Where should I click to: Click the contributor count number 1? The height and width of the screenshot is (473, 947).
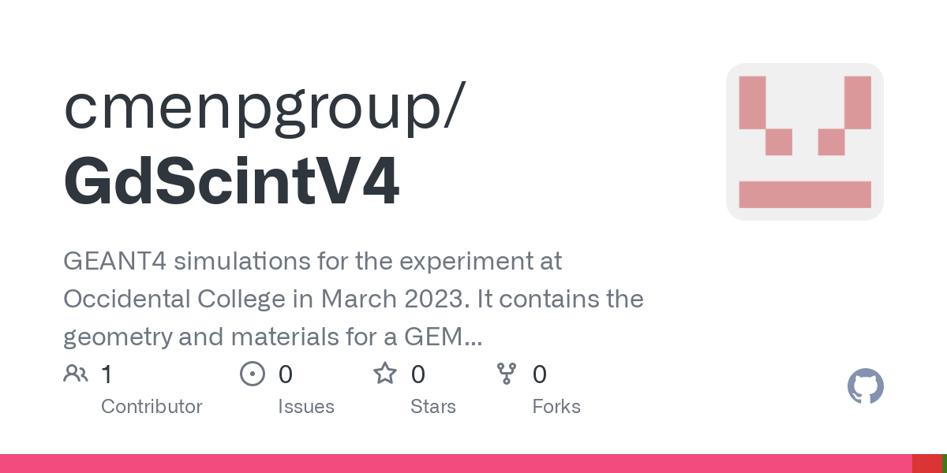[107, 374]
